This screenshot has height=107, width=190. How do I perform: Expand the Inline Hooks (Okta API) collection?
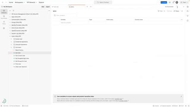(x=10, y=28)
